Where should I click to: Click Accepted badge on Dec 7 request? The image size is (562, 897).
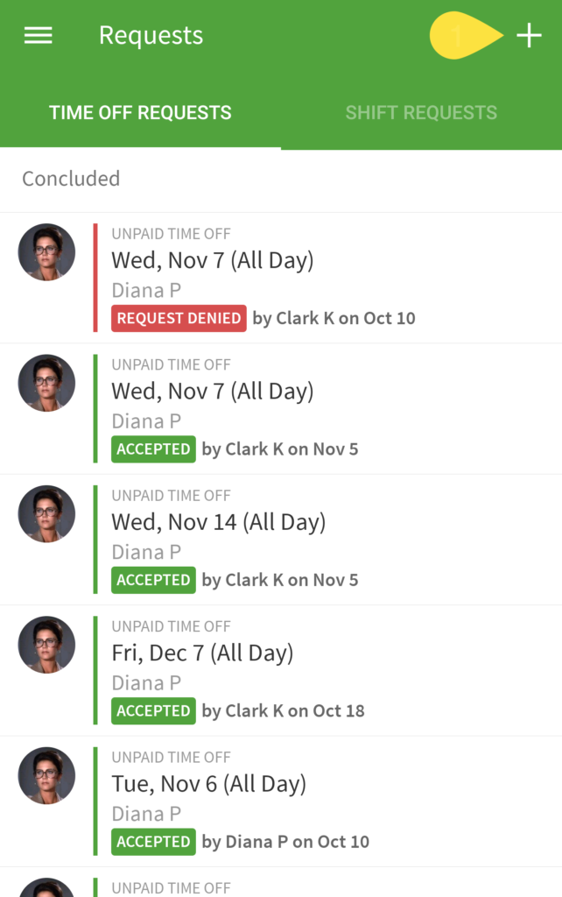click(x=153, y=710)
